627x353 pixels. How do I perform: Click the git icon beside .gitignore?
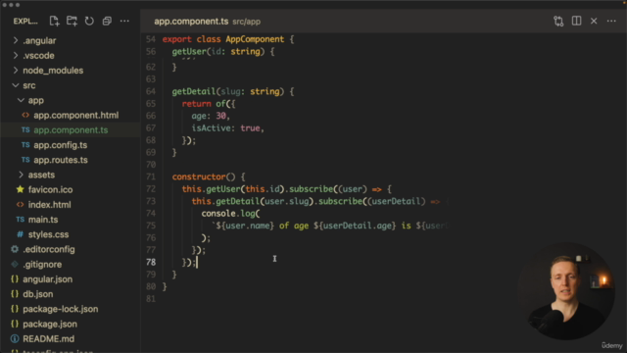[x=15, y=264]
